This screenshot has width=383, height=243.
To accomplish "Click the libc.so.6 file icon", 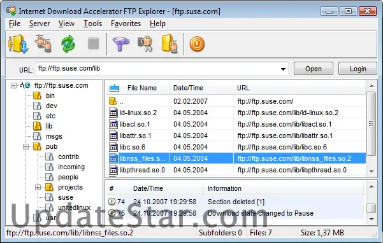I will coord(113,147).
